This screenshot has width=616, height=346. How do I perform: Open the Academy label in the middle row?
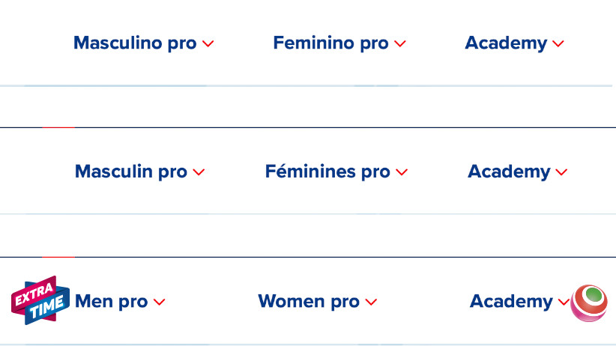tap(509, 172)
